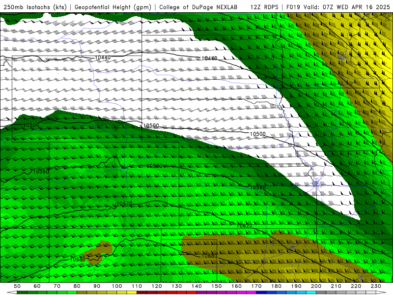The image size is (393, 295).
Task: Click the darkest blue swatch on the colorbar
Action: tap(261, 292)
